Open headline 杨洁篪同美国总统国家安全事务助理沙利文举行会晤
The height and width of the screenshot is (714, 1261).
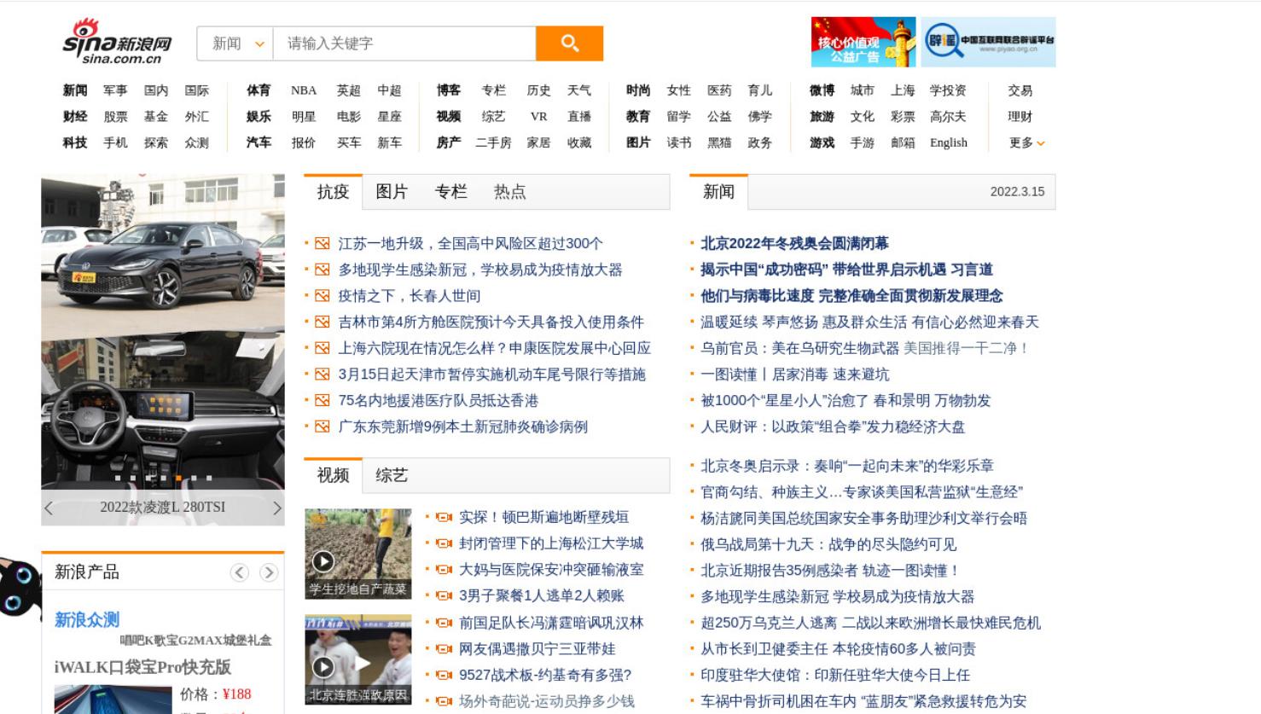coord(863,518)
